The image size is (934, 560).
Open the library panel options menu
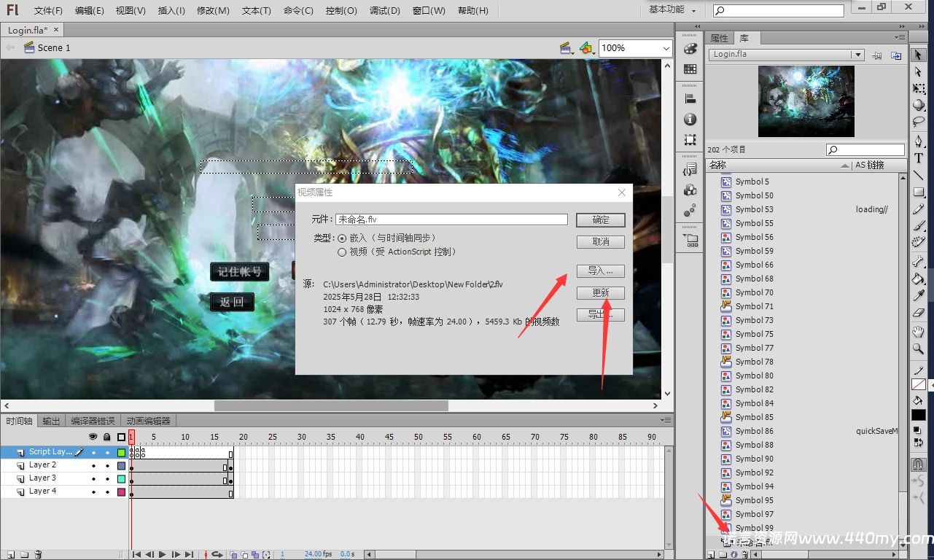(900, 37)
